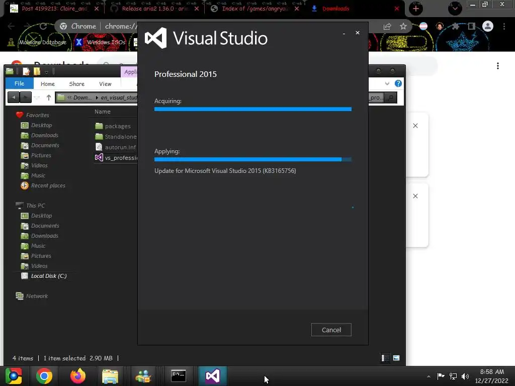This screenshot has height=386, width=515.
Task: Open Videos under This PC
Action: (x=34, y=266)
